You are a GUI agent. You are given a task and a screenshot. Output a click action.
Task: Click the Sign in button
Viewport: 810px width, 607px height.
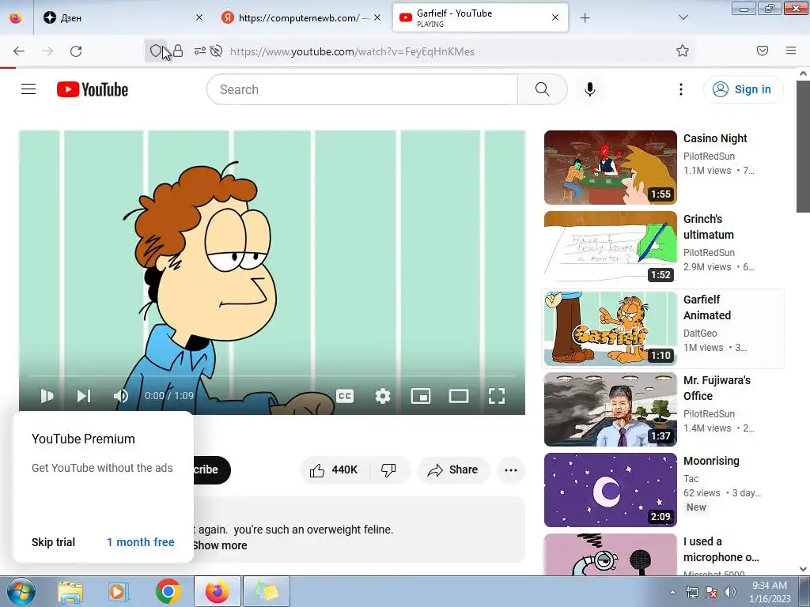[743, 89]
